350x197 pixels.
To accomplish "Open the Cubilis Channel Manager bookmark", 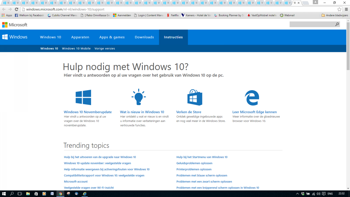I will coord(62,15).
